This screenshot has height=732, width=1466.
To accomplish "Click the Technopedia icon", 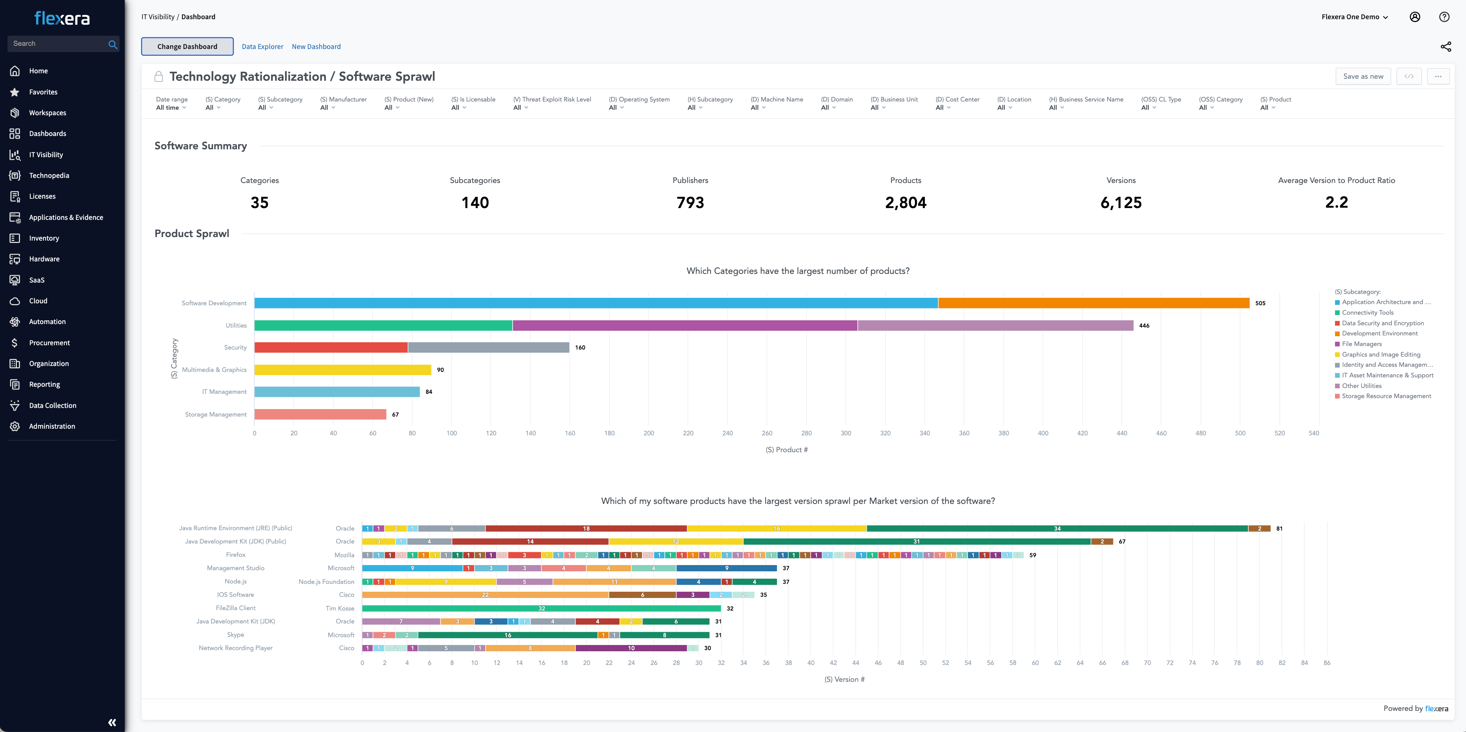I will [x=15, y=176].
